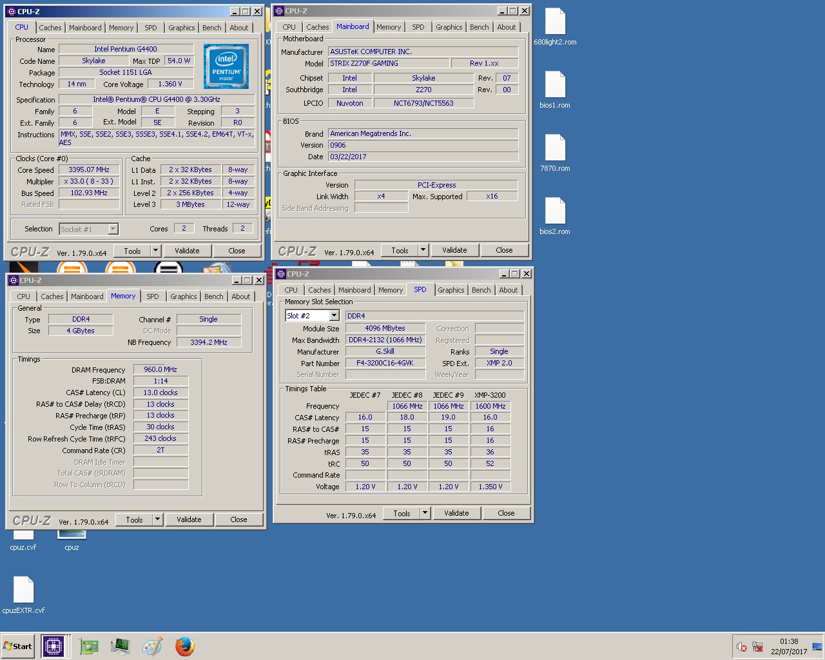This screenshot has height=660, width=825.
Task: Expand Tools dropdown arrow in Memory window
Action: (157, 519)
